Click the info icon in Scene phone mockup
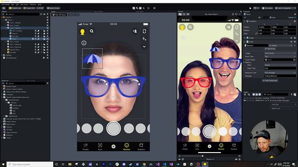Viewport: 298px width, 167px height. pos(84,43)
